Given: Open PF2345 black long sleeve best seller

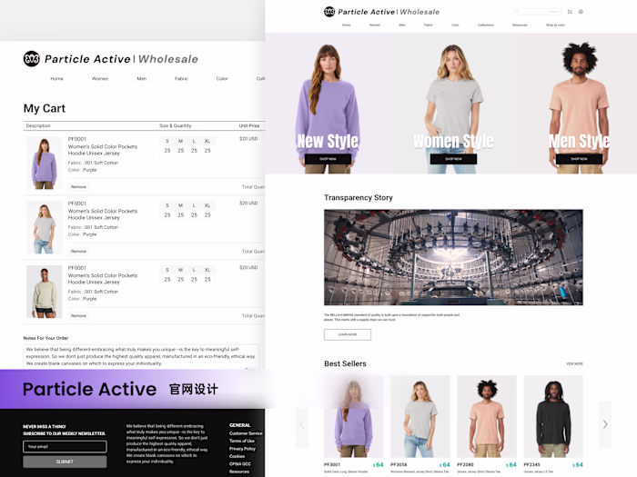Looking at the screenshot, I should tap(553, 416).
